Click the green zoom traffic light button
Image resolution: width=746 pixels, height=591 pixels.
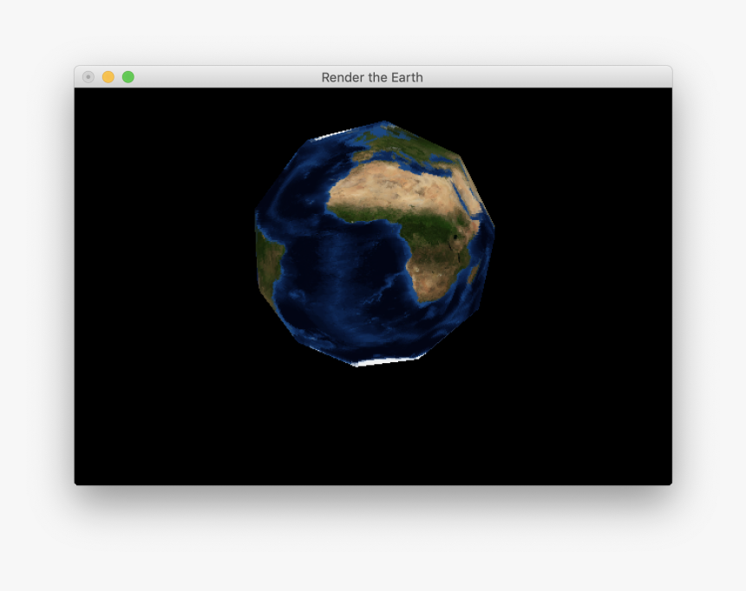pos(128,77)
